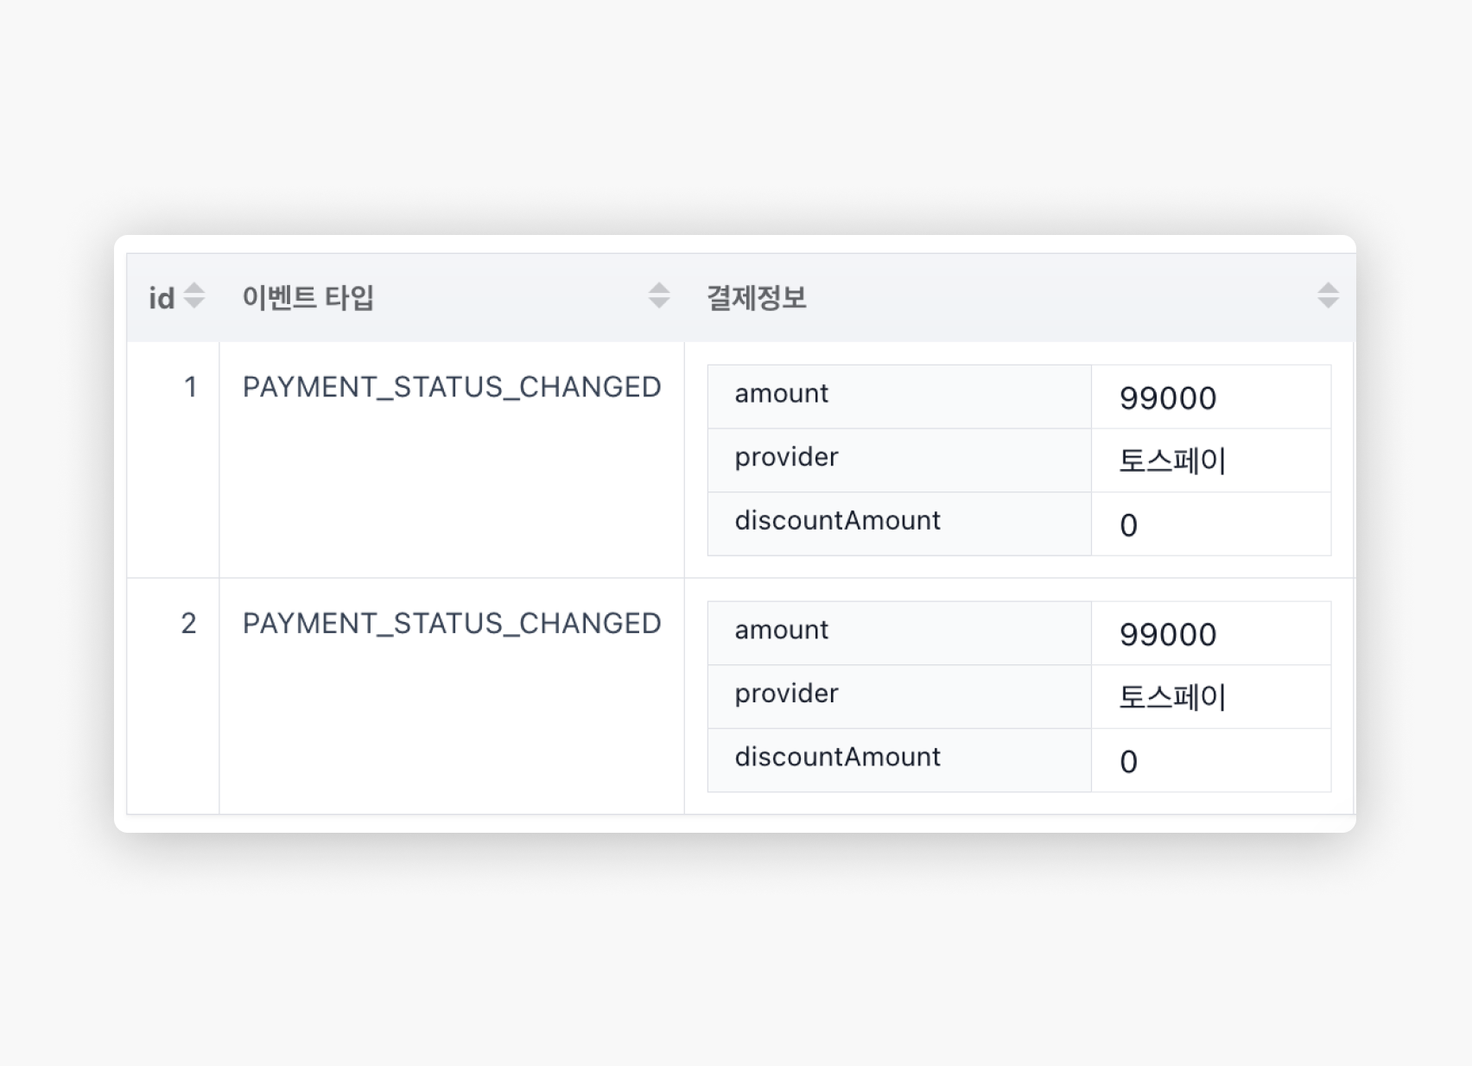Click the 결제정보 header label

click(x=757, y=297)
